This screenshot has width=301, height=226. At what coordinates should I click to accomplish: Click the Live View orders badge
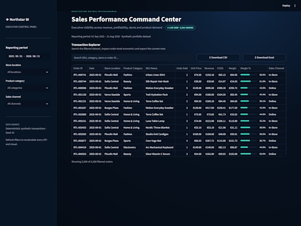(x=180, y=27)
